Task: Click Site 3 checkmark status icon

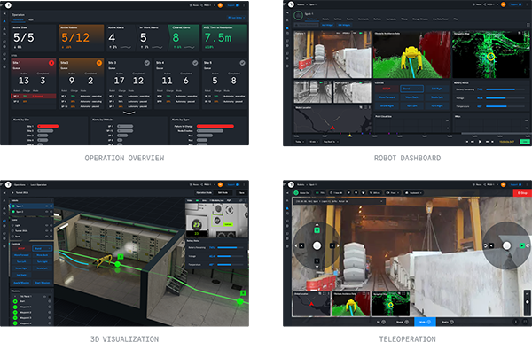Action: (x=147, y=63)
